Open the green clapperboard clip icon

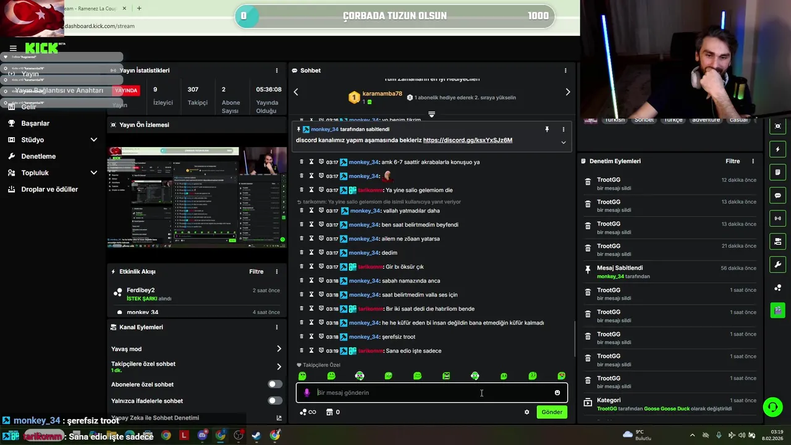click(x=777, y=310)
